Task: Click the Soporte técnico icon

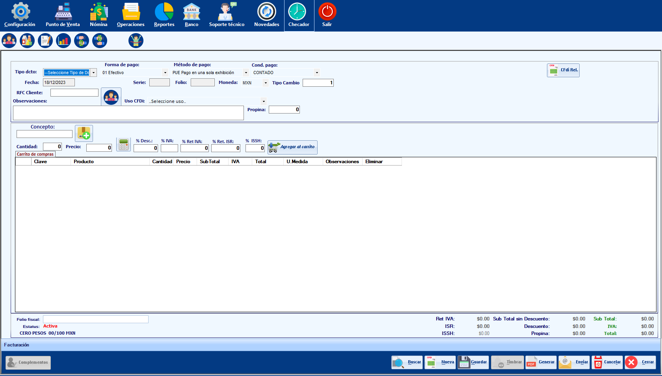Action: [x=227, y=15]
